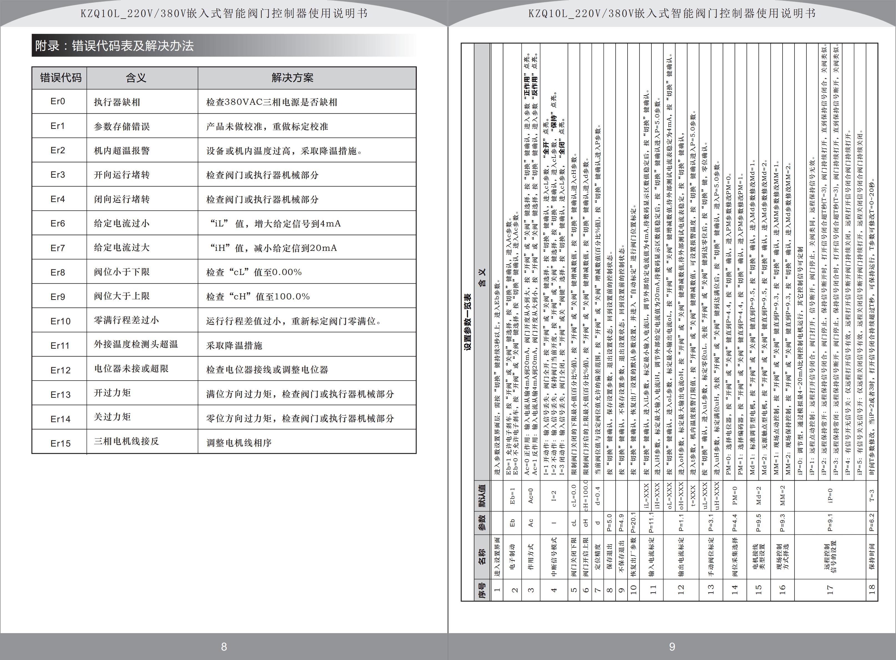Screen dimensions: 896x660
Task: Click the Er12 电位器未接或超限 meaning cell
Action: (x=131, y=369)
